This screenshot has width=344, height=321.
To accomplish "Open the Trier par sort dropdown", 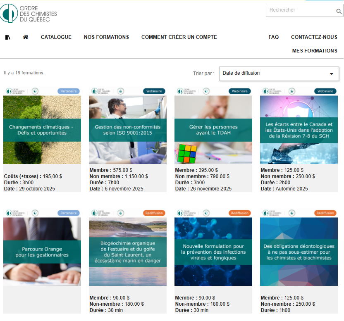I will tap(279, 74).
